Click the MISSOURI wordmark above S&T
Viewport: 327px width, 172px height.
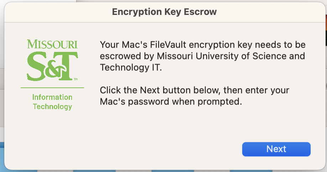tap(52, 44)
